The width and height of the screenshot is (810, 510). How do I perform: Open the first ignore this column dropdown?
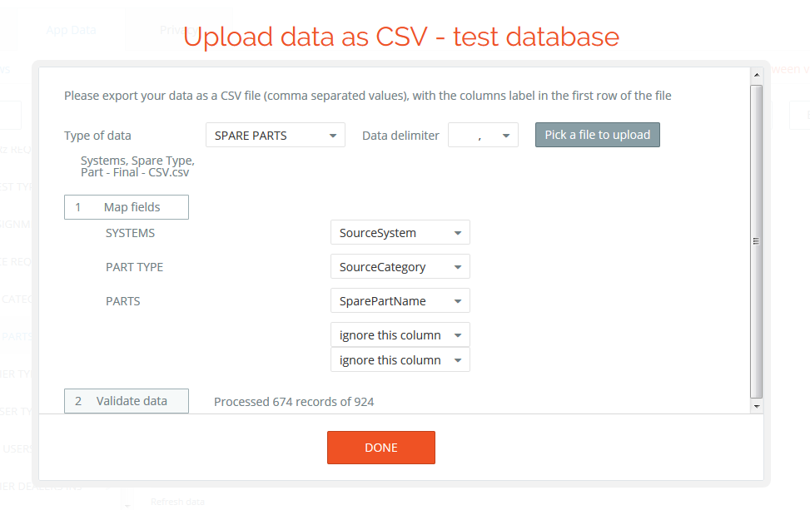click(400, 335)
